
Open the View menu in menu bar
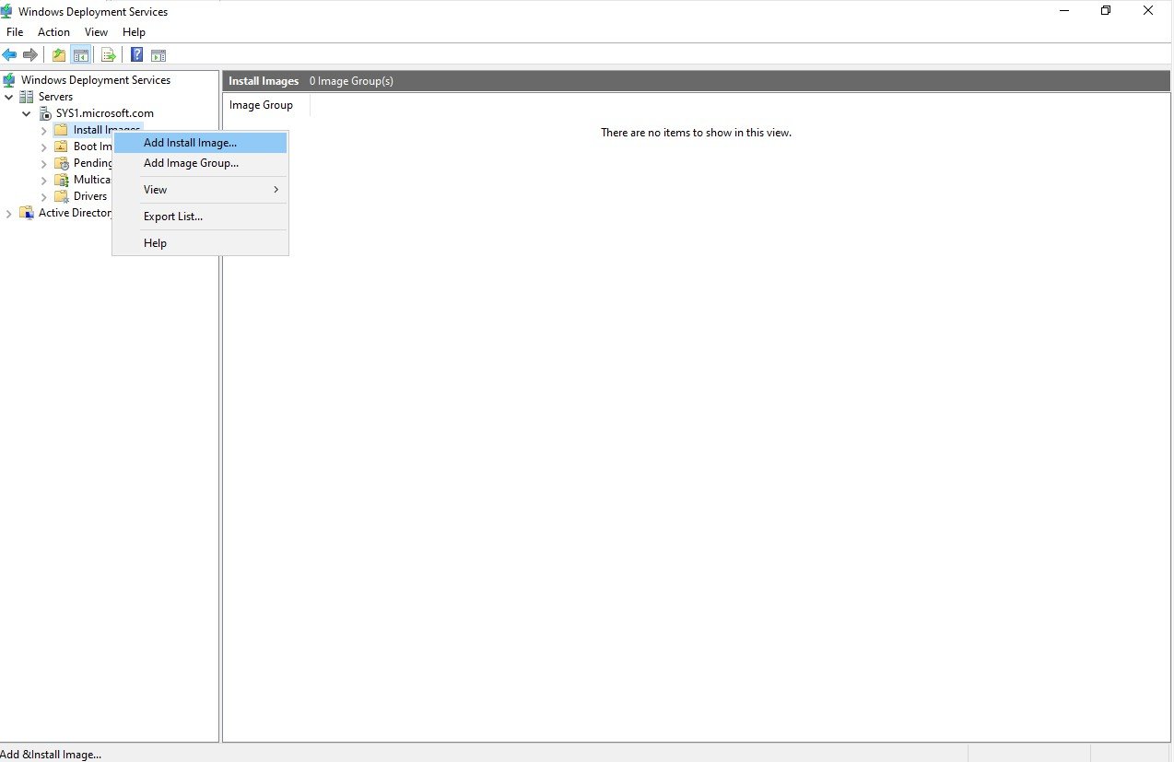pyautogui.click(x=96, y=32)
